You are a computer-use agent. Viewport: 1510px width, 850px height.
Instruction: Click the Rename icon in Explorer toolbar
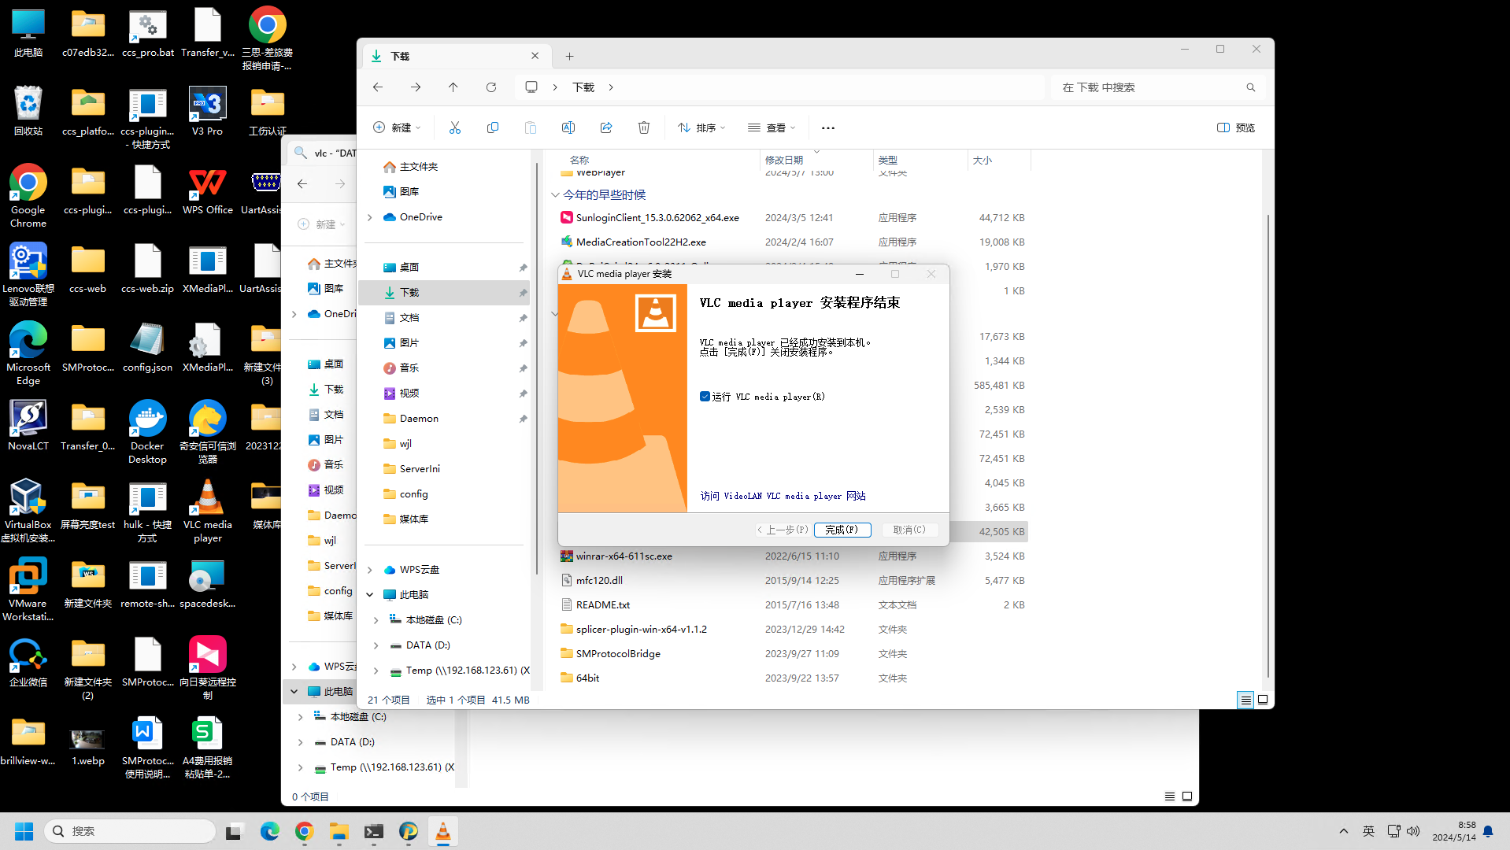[x=568, y=128]
